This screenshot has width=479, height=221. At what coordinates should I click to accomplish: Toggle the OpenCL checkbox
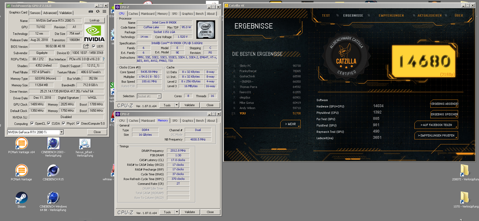(x=32, y=123)
